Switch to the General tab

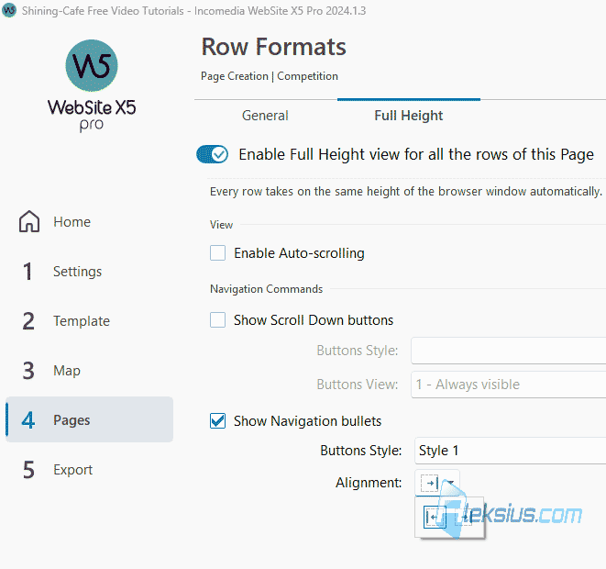click(266, 116)
